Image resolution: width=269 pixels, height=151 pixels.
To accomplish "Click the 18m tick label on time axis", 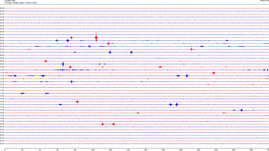I will coord(163,150).
